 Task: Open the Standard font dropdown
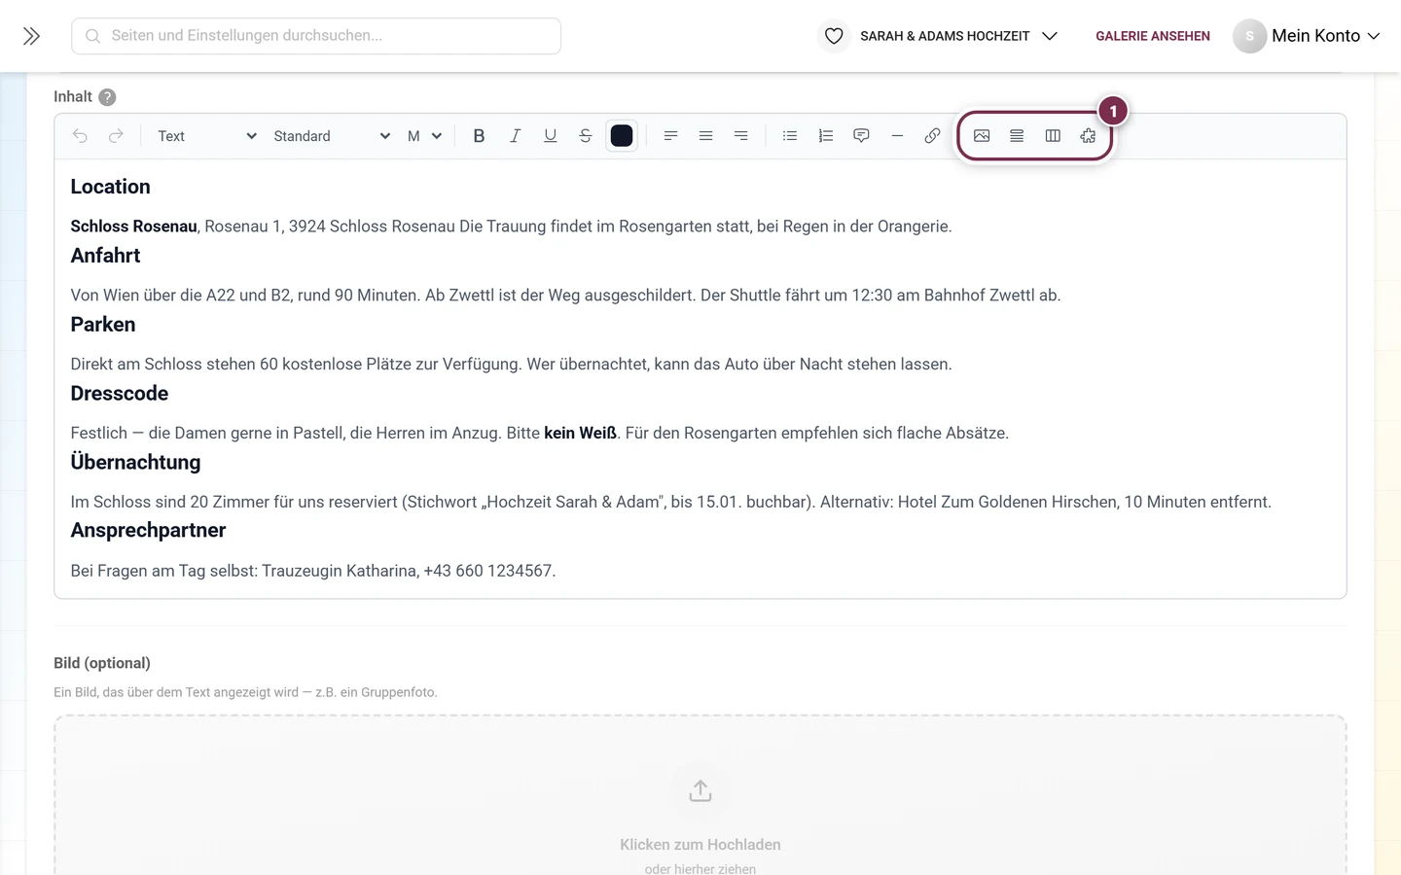(x=331, y=136)
